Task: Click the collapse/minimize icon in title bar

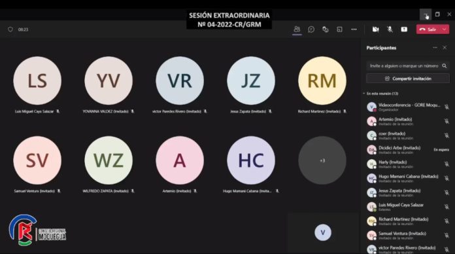Action: click(x=426, y=15)
